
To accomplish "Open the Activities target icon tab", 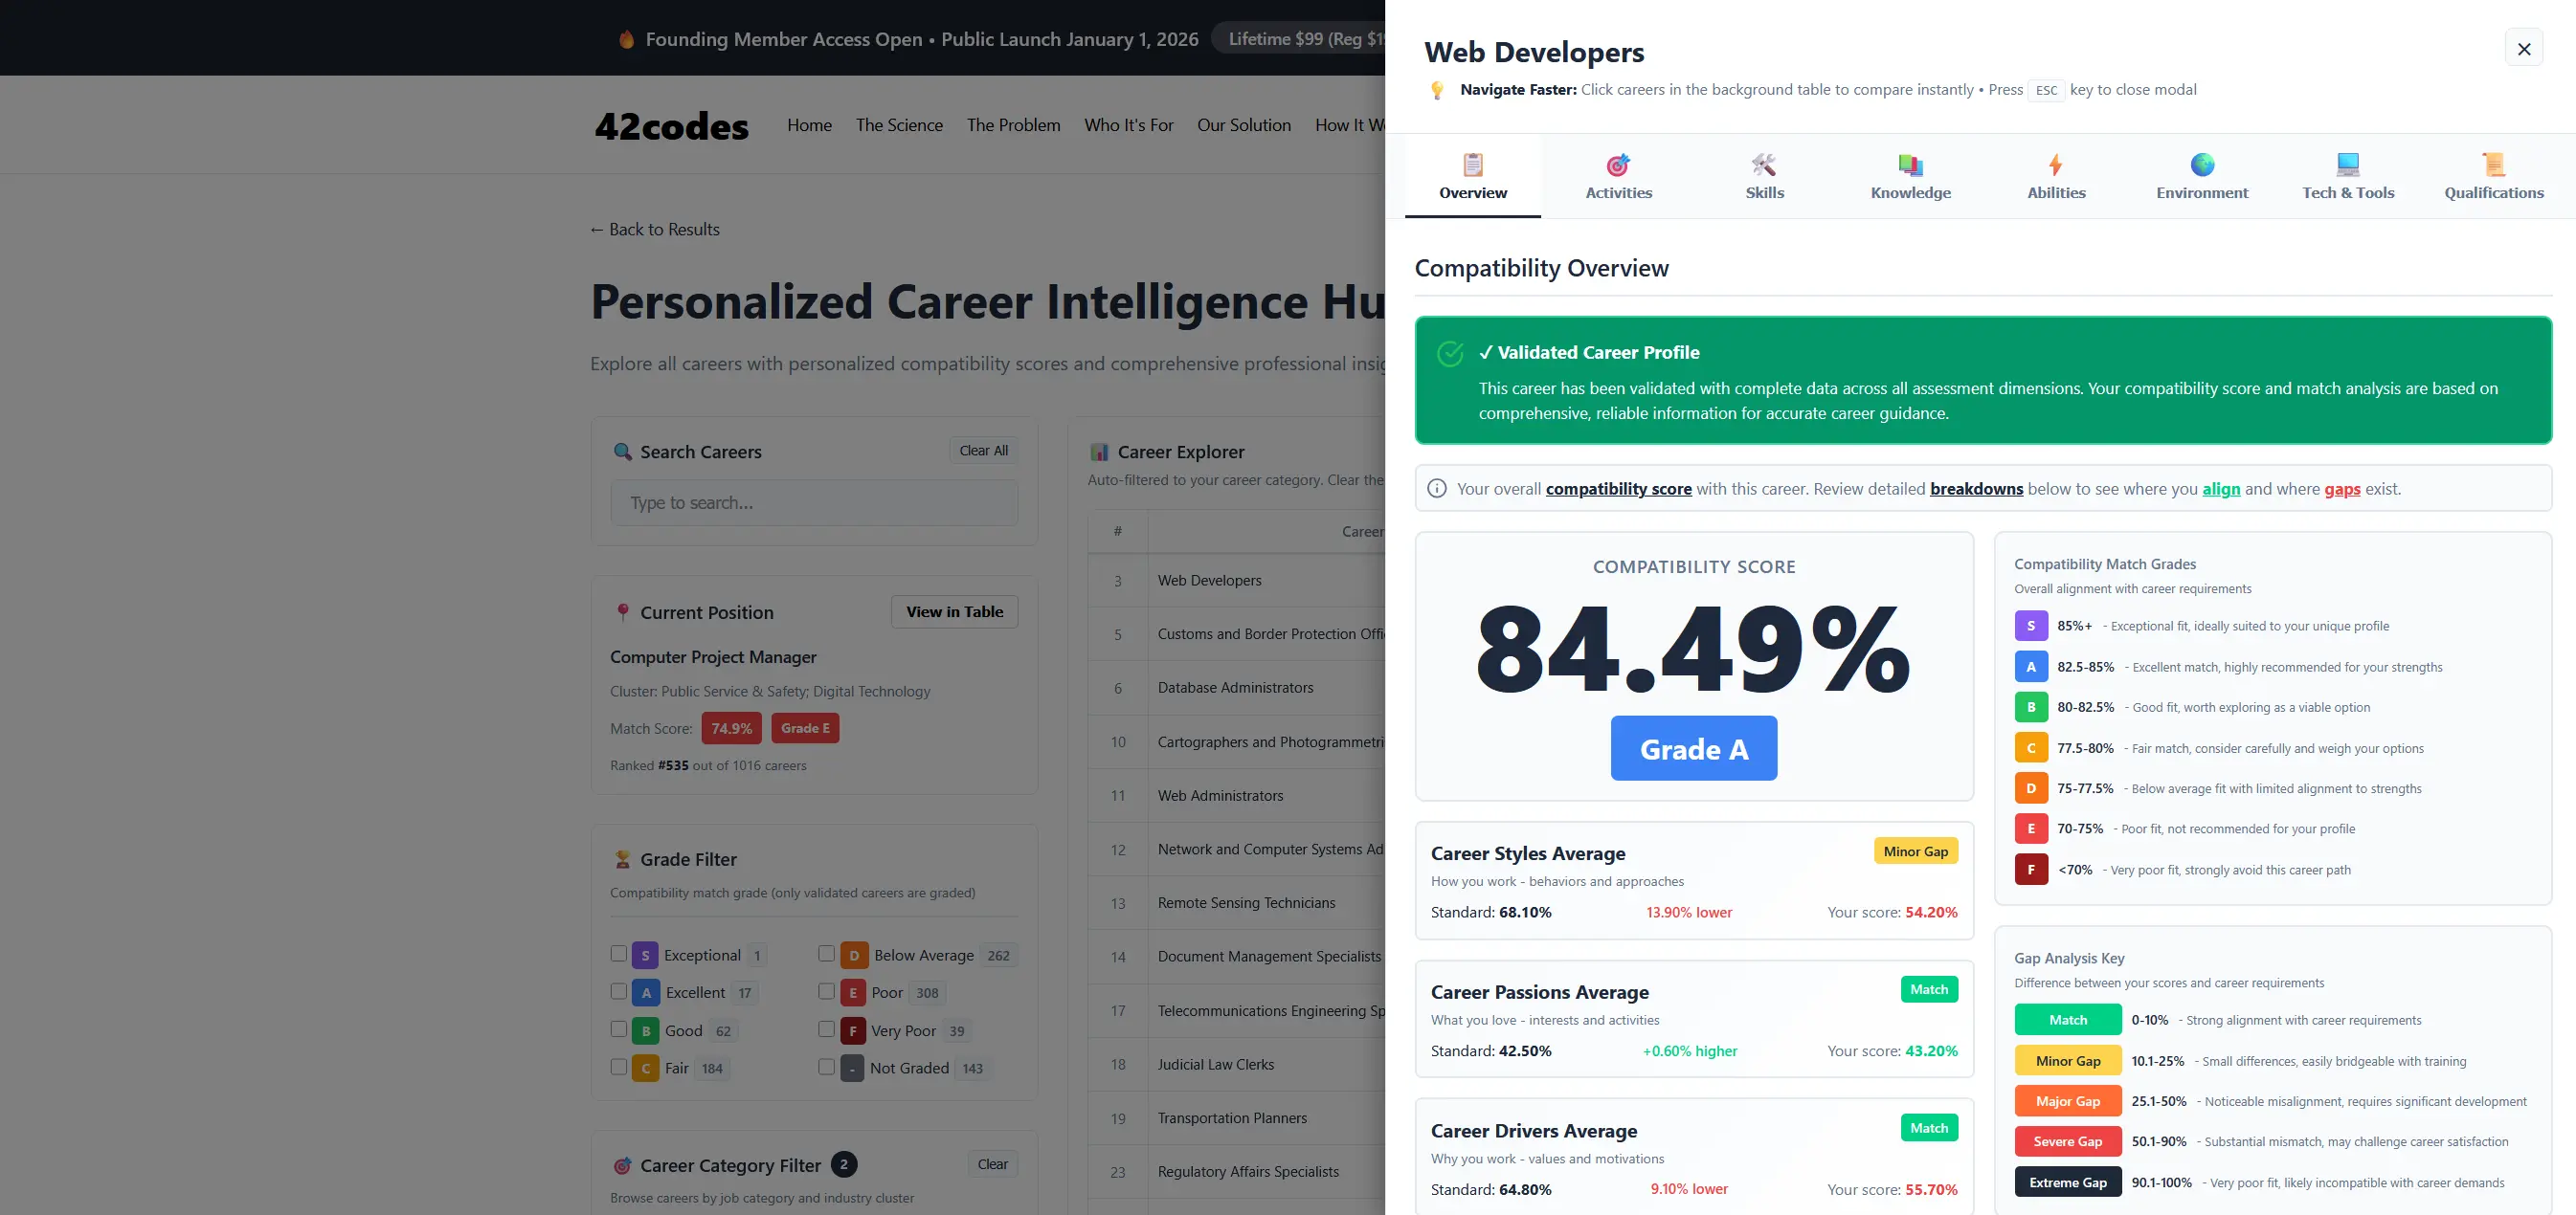I will point(1618,165).
